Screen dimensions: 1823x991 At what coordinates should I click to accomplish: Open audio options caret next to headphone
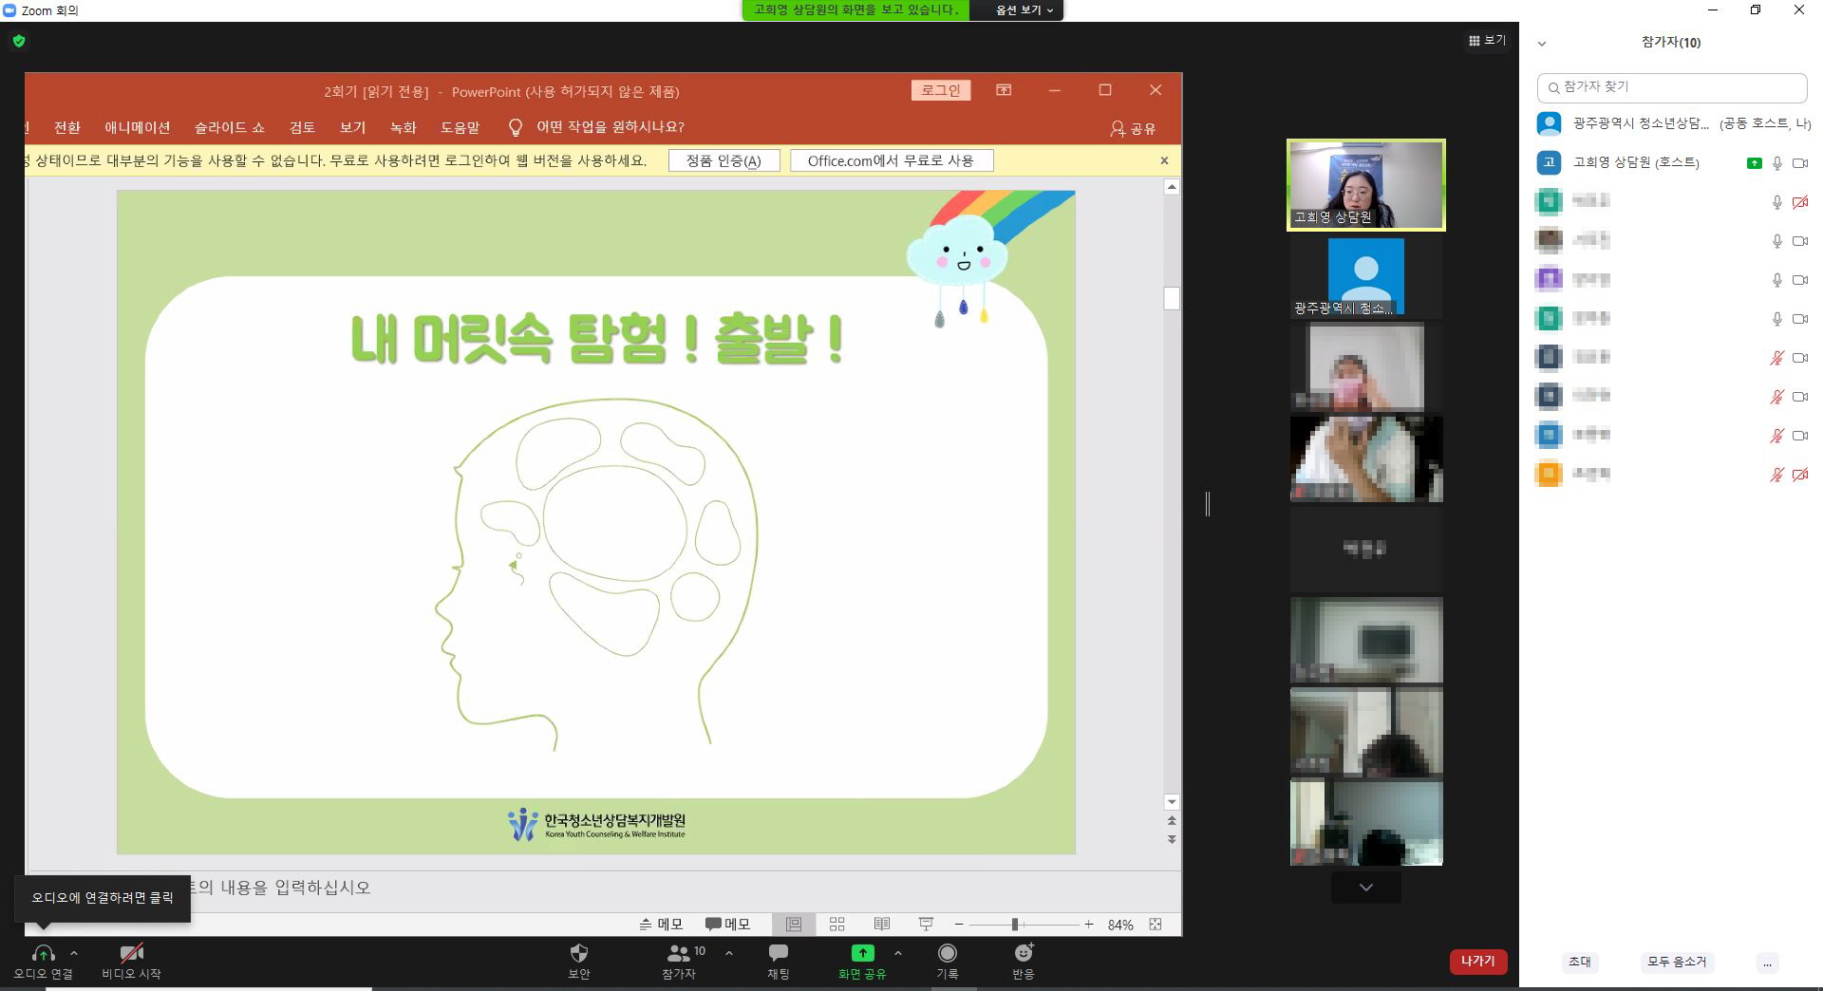pos(74,953)
